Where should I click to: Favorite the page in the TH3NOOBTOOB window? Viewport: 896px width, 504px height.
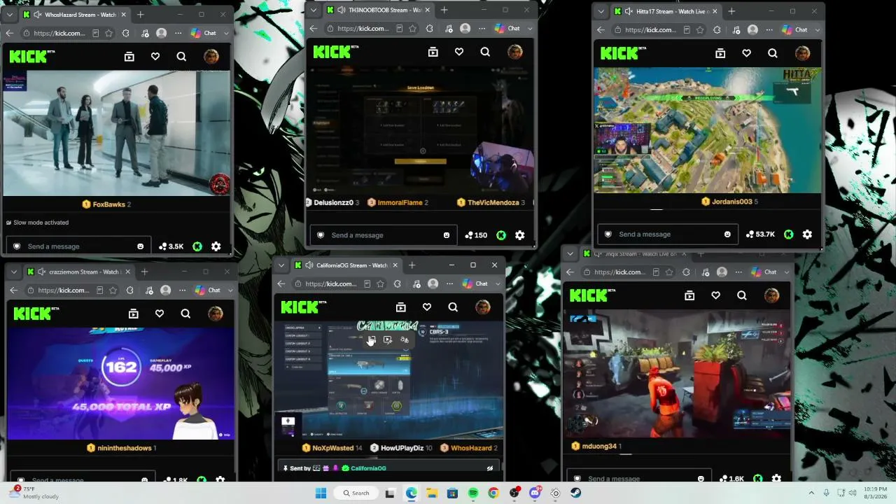pos(413,29)
